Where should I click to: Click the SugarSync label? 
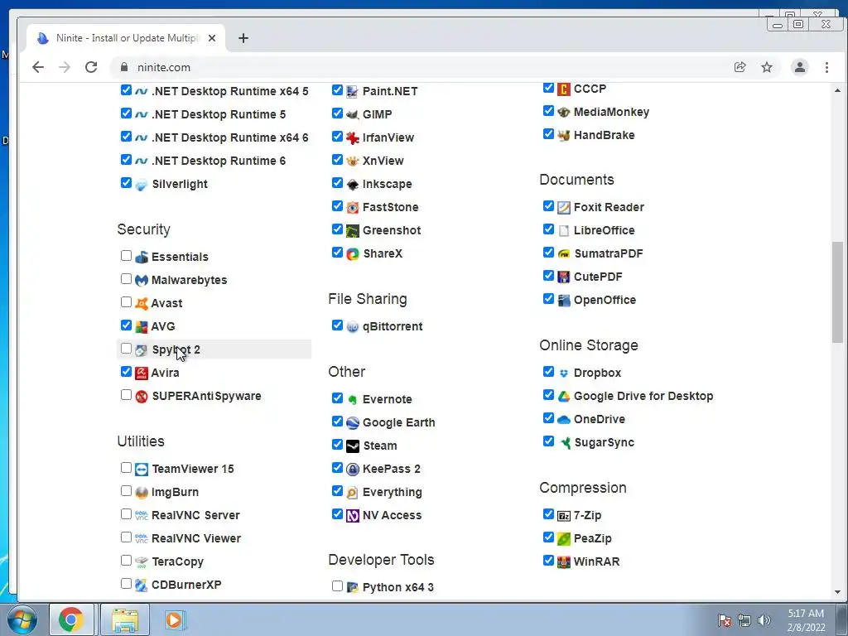pyautogui.click(x=604, y=442)
